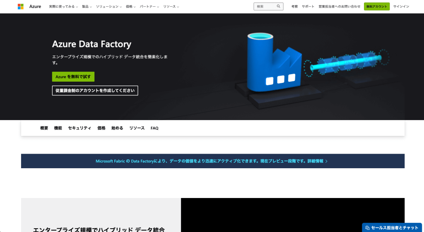Select the 価格 tab in section navigation

coord(101,128)
